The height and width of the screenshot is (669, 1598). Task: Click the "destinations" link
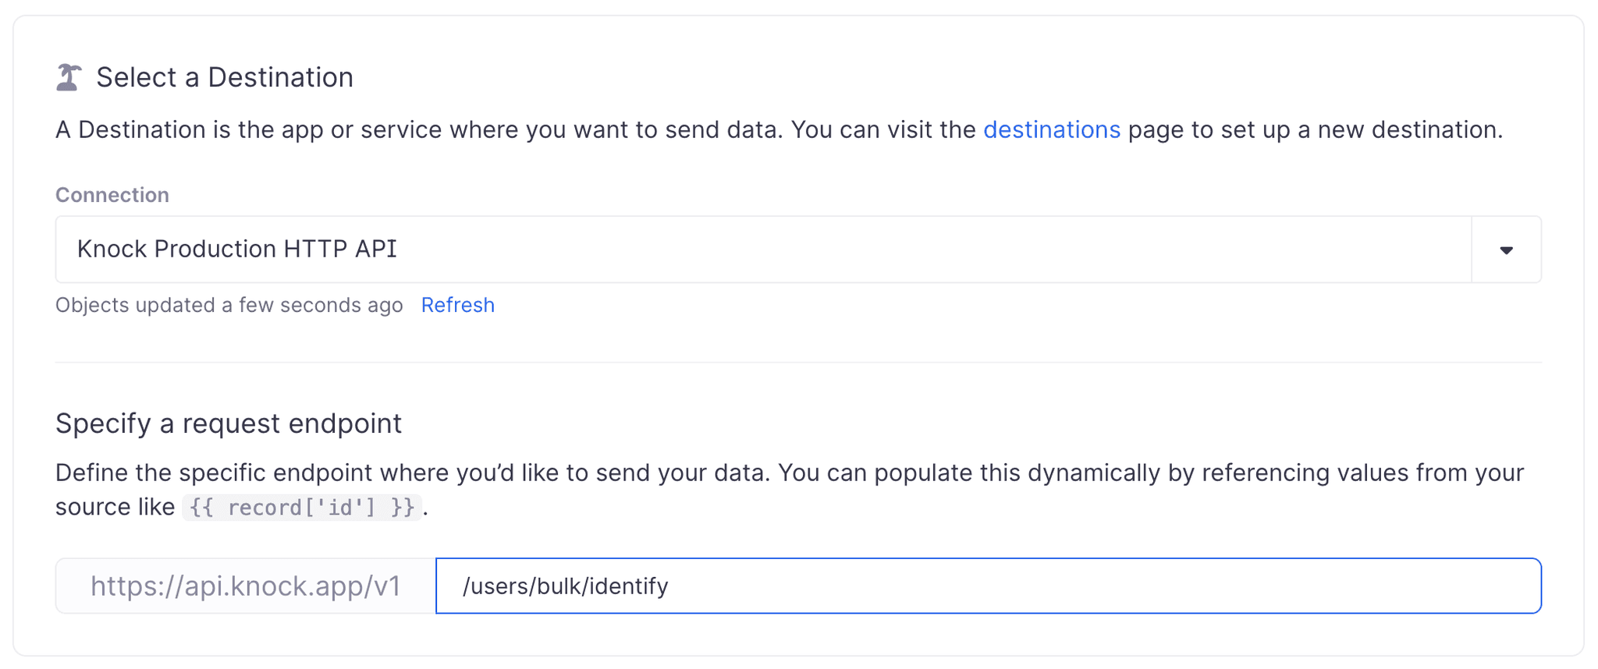click(1053, 129)
